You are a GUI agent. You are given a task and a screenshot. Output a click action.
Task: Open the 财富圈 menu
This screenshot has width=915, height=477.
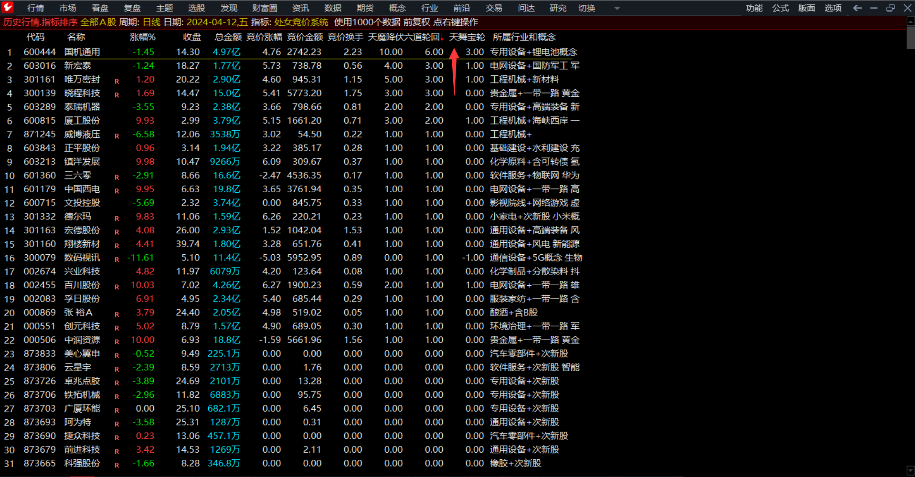point(265,8)
